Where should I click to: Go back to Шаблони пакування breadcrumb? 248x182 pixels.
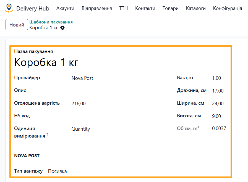pos(51,22)
